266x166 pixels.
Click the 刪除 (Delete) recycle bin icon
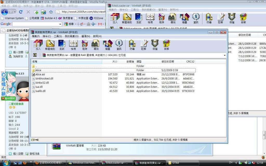85,45
